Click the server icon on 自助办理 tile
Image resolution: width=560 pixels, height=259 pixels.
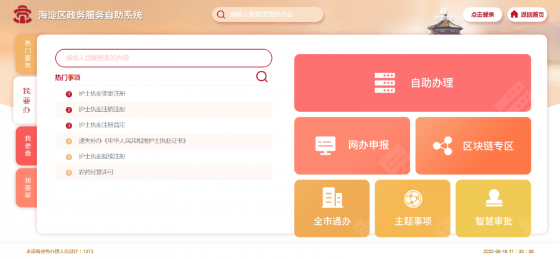(x=385, y=83)
